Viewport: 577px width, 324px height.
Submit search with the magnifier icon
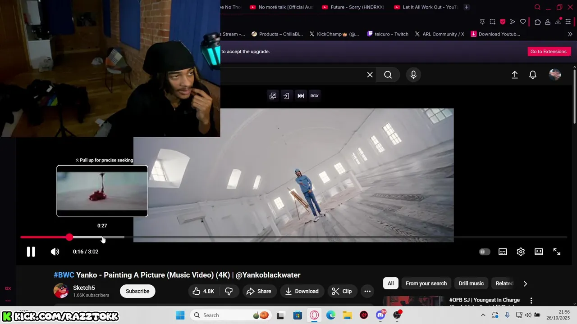coord(388,75)
